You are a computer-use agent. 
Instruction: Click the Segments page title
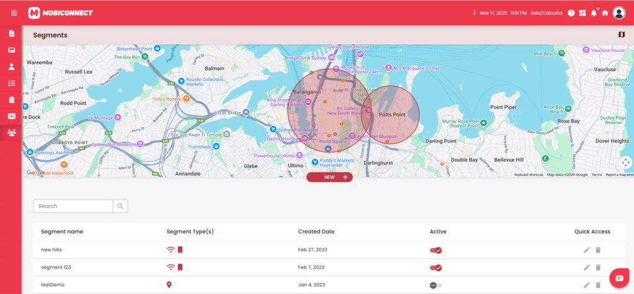50,35
